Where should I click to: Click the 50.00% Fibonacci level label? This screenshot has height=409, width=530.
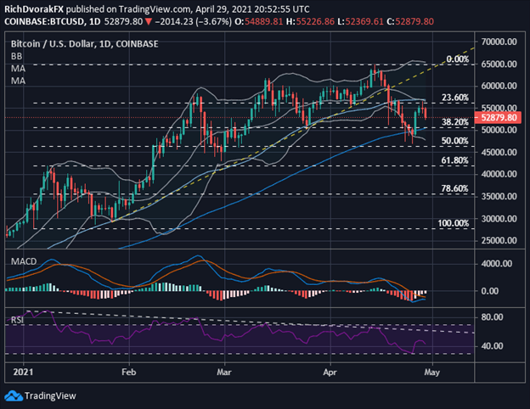[x=455, y=141]
